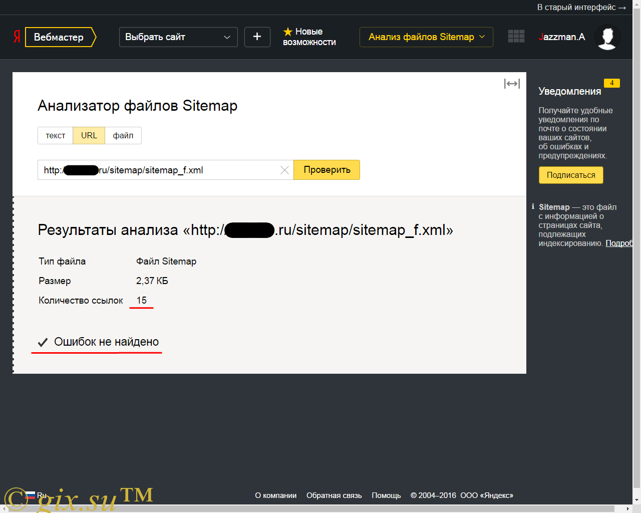Click the Yandex Я logo
Viewport: 641px width, 513px height.
tap(17, 37)
